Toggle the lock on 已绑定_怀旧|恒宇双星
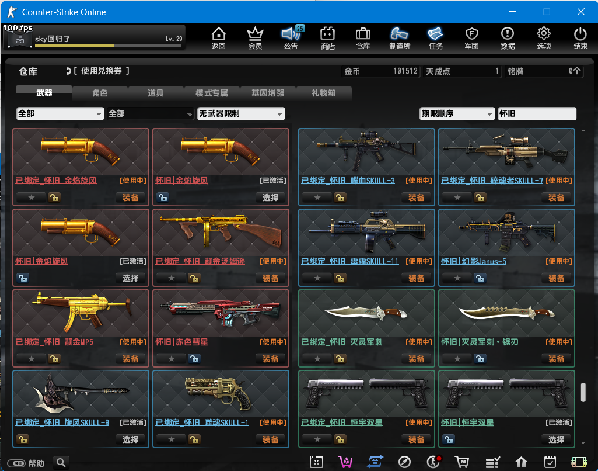Image resolution: width=598 pixels, height=471 pixels. tap(340, 439)
